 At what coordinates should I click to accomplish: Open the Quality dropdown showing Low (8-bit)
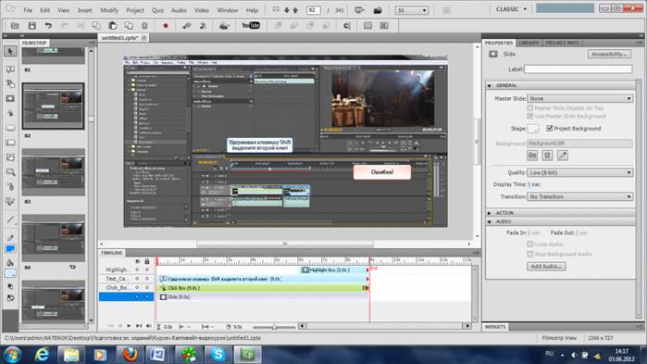579,172
